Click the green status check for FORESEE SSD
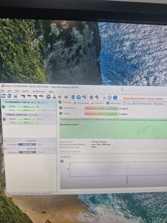 [x=4, y=119]
